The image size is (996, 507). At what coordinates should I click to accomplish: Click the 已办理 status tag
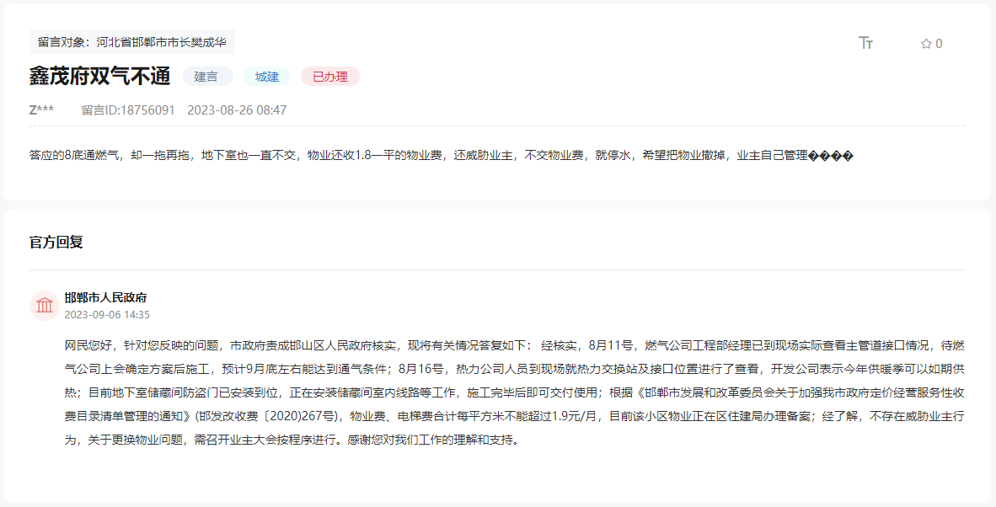pos(330,77)
